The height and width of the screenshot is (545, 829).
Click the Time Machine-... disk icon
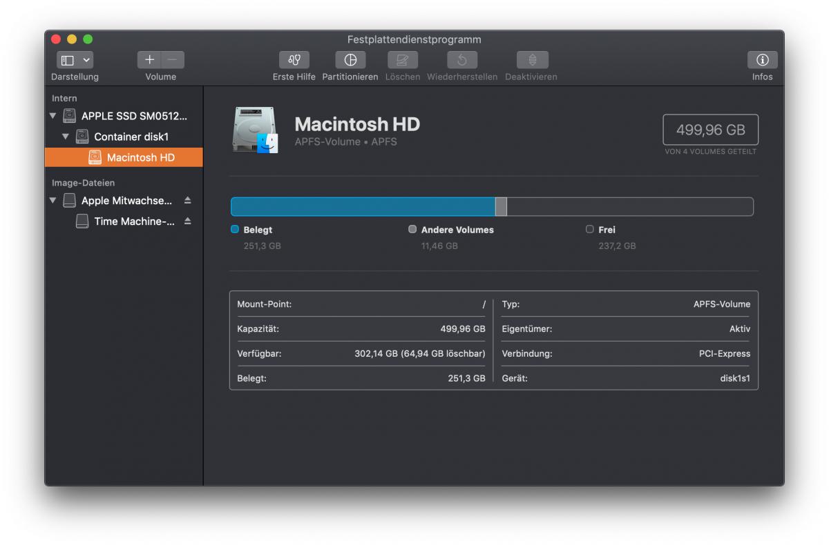click(x=82, y=221)
